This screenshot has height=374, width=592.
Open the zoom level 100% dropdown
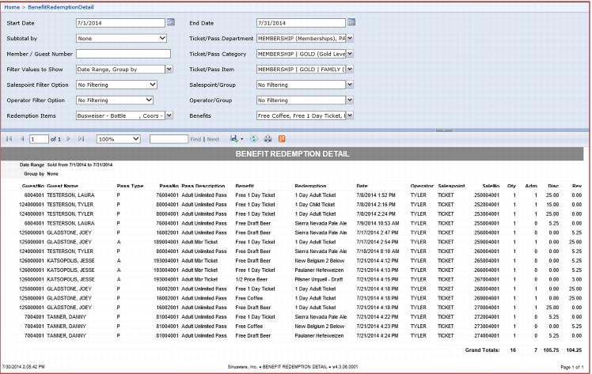[136, 138]
